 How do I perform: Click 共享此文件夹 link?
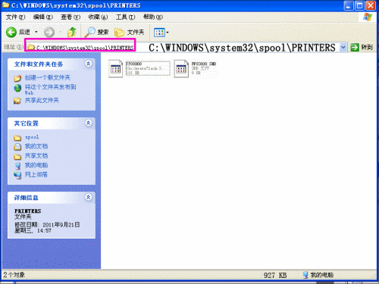pos(42,101)
